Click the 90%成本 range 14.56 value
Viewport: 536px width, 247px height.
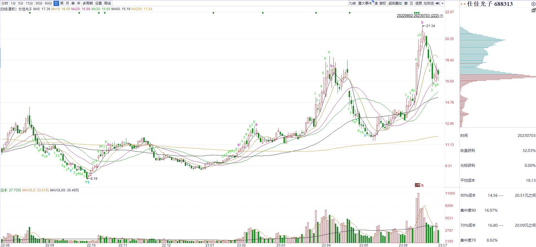click(493, 195)
